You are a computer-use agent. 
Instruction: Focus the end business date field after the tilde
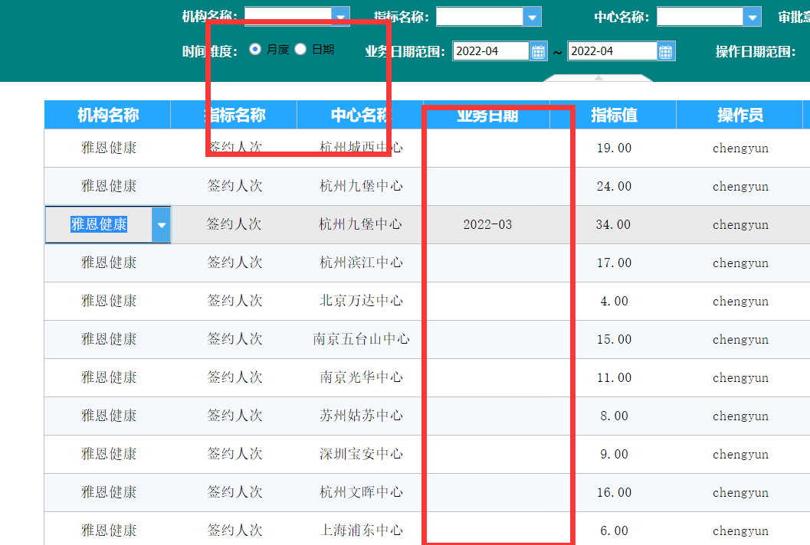pyautogui.click(x=612, y=51)
